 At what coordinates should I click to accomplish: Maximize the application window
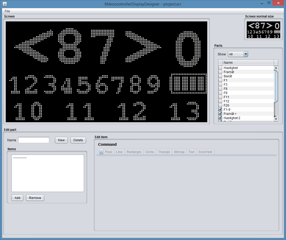[269, 3]
